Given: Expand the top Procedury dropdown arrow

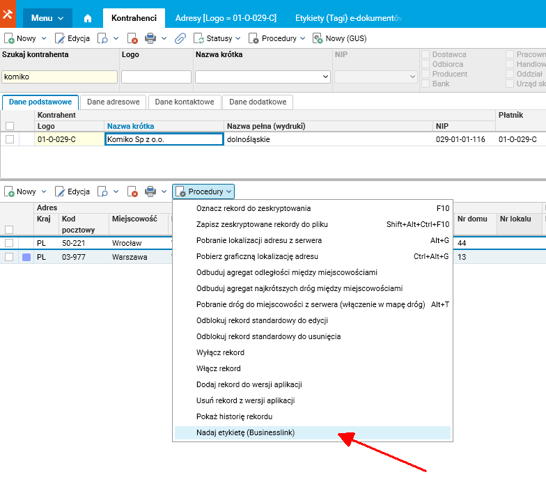Looking at the screenshot, I should [302, 38].
